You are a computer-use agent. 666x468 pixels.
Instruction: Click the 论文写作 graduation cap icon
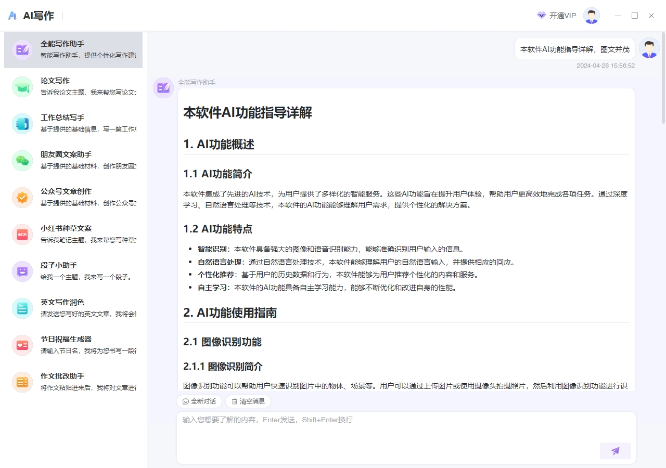22,87
